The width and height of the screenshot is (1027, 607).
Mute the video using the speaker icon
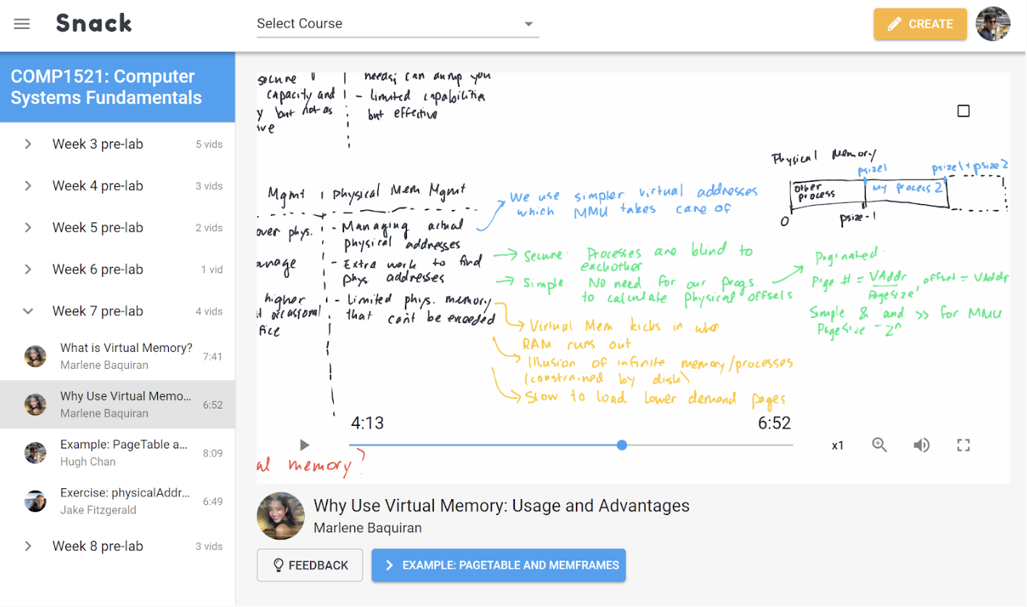[x=921, y=445]
